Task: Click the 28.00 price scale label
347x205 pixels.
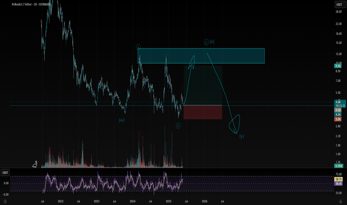Action: click(x=338, y=12)
